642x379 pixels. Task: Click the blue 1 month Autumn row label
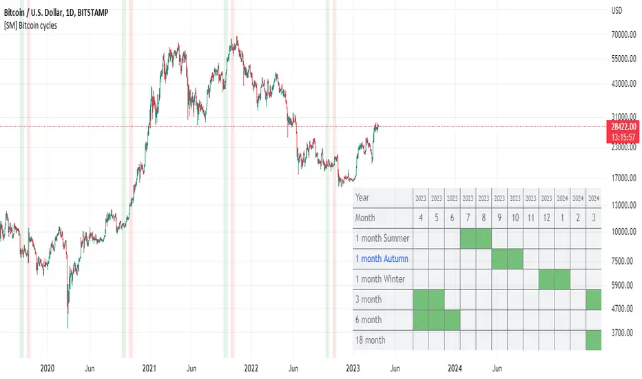coord(382,259)
